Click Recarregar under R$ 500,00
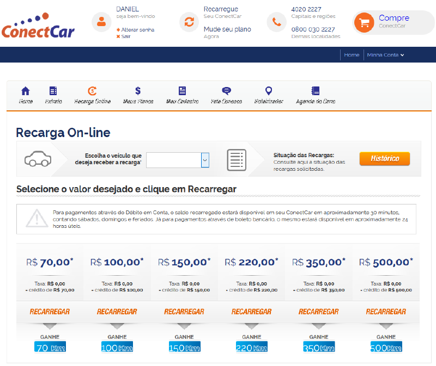 click(x=386, y=312)
